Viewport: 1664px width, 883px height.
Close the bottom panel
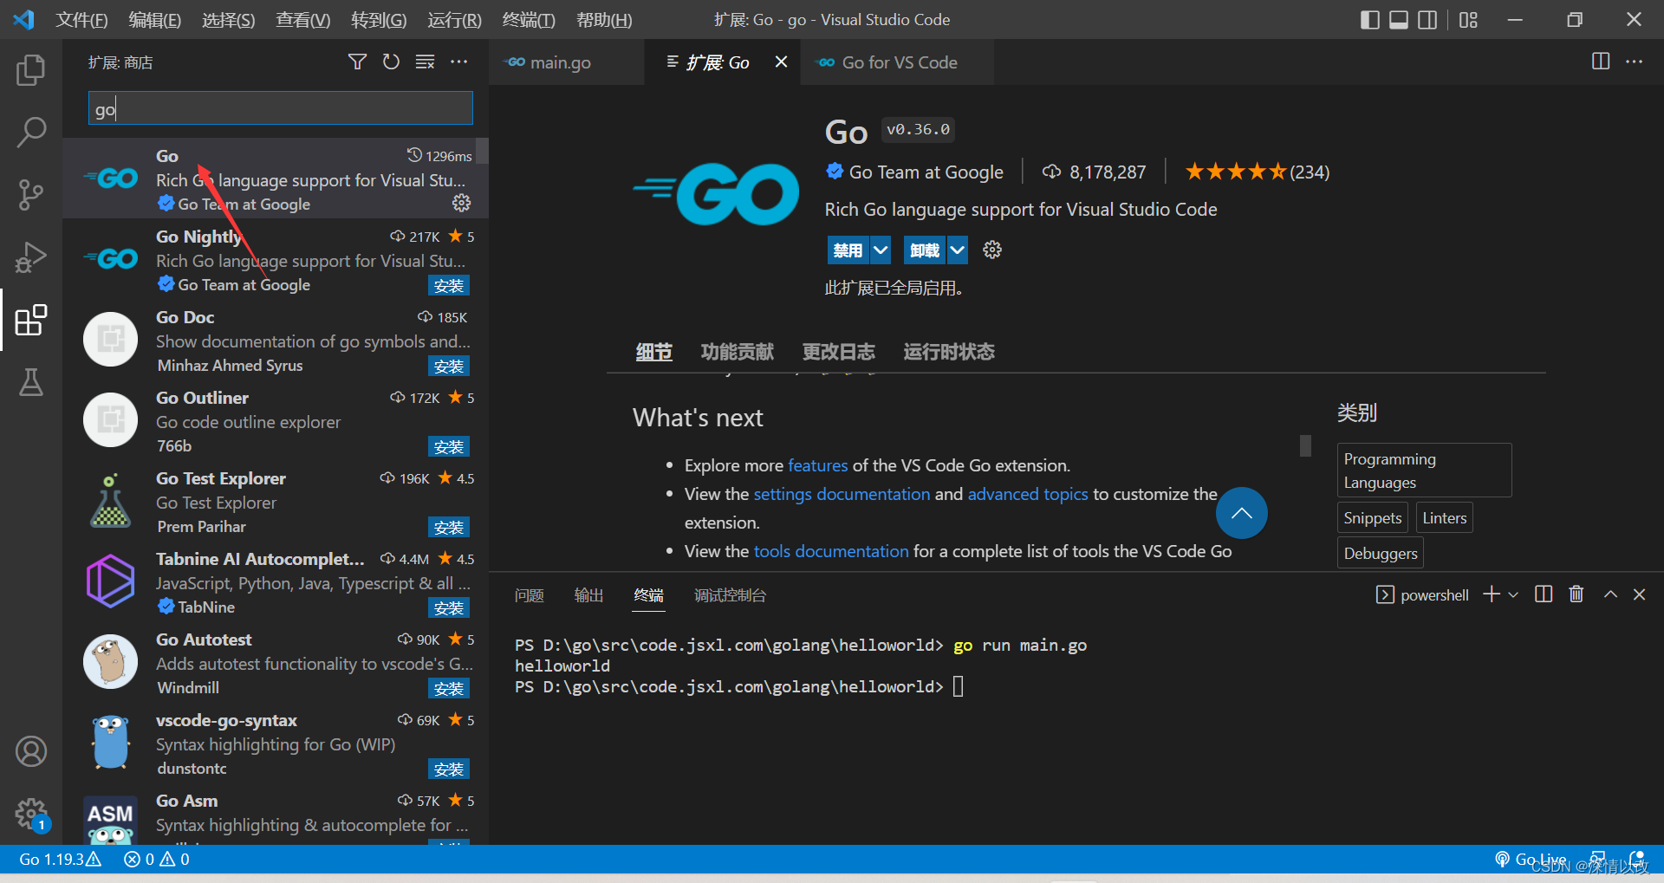[x=1639, y=594]
